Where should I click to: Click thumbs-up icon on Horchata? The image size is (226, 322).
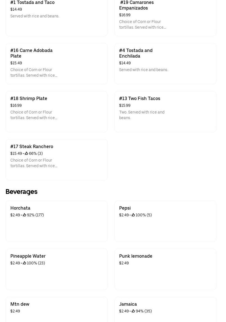point(24,215)
